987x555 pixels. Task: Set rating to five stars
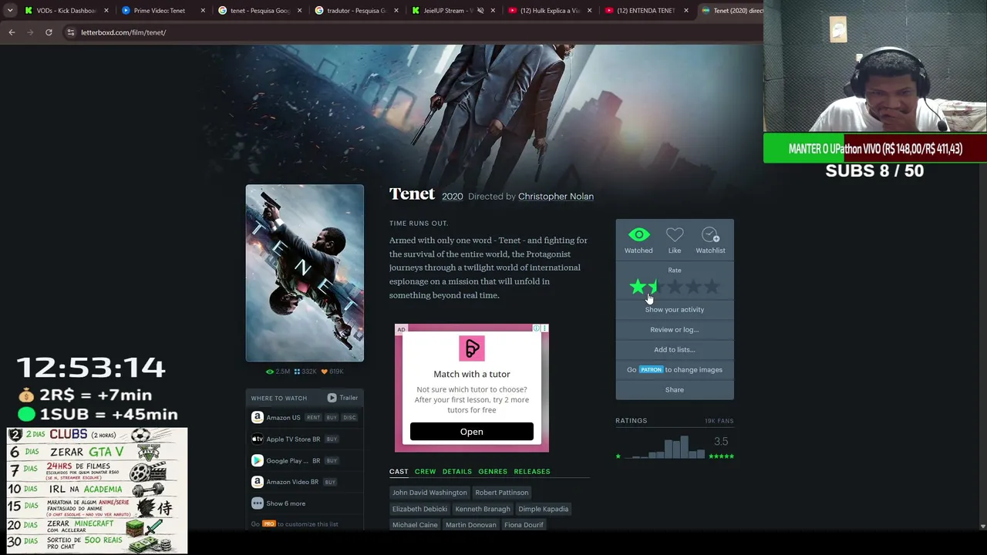click(712, 288)
